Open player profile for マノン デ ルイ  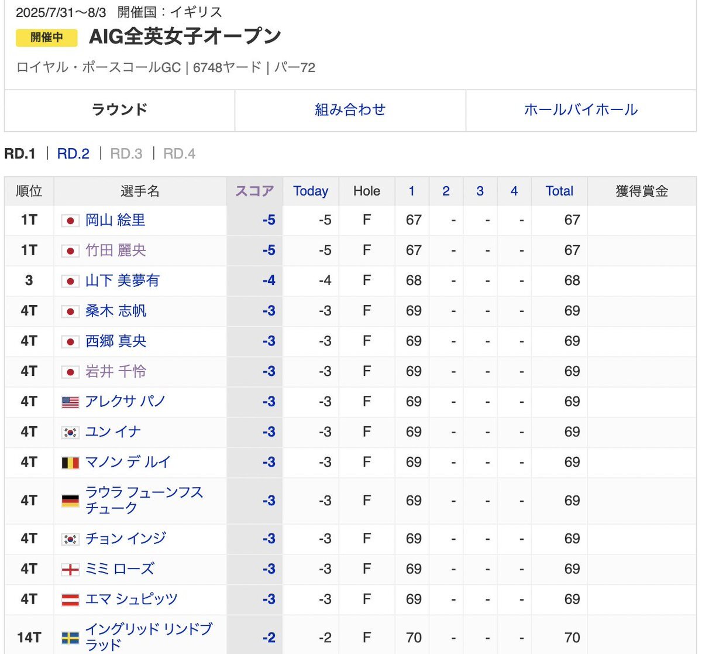pyautogui.click(x=128, y=463)
